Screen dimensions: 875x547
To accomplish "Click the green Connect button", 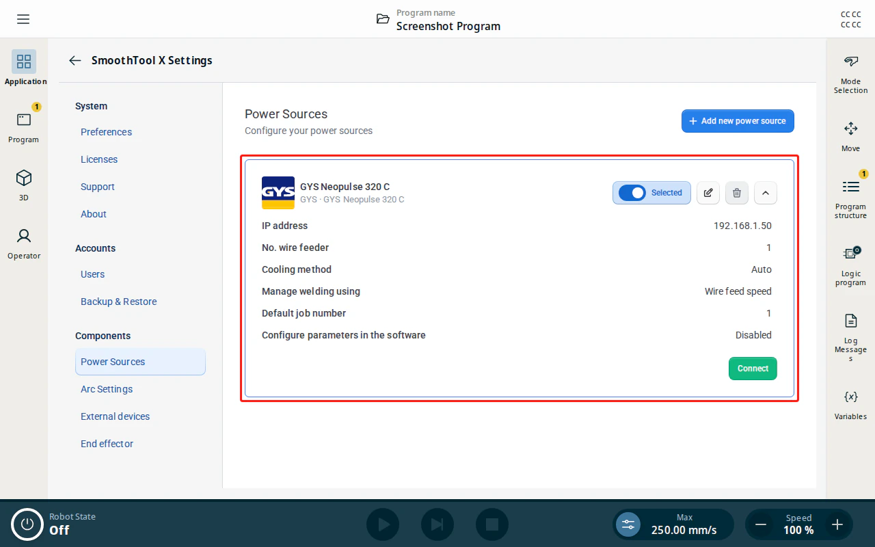I will click(x=753, y=369).
